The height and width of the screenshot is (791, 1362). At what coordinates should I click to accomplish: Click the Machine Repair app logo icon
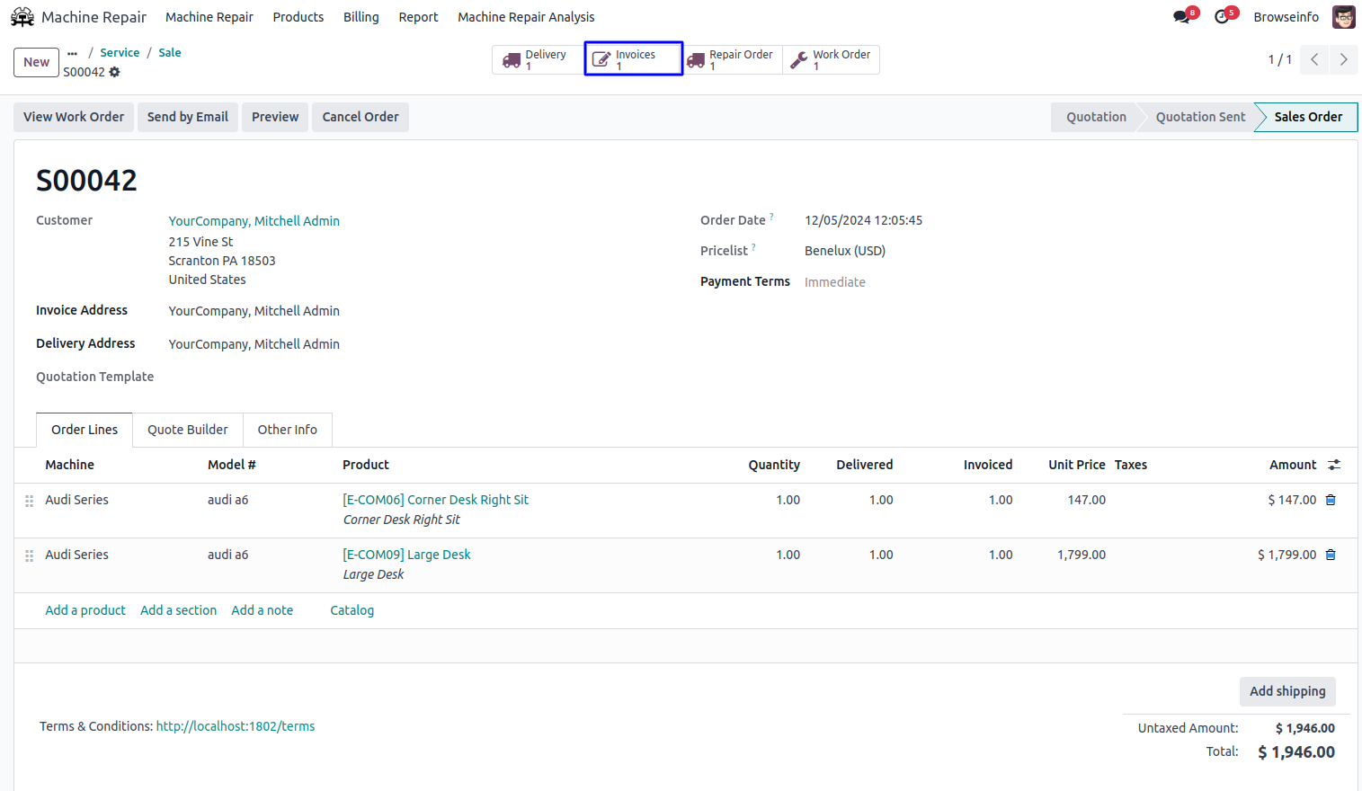click(22, 17)
